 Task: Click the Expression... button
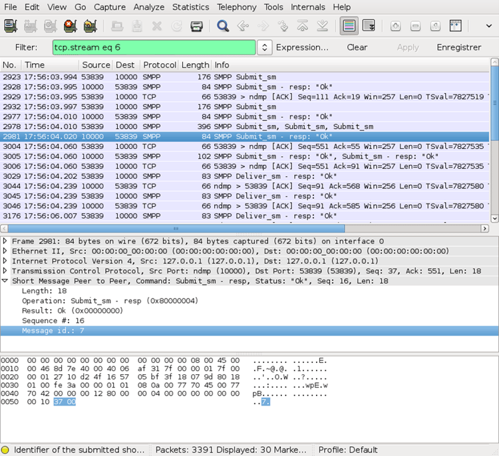[x=302, y=48]
